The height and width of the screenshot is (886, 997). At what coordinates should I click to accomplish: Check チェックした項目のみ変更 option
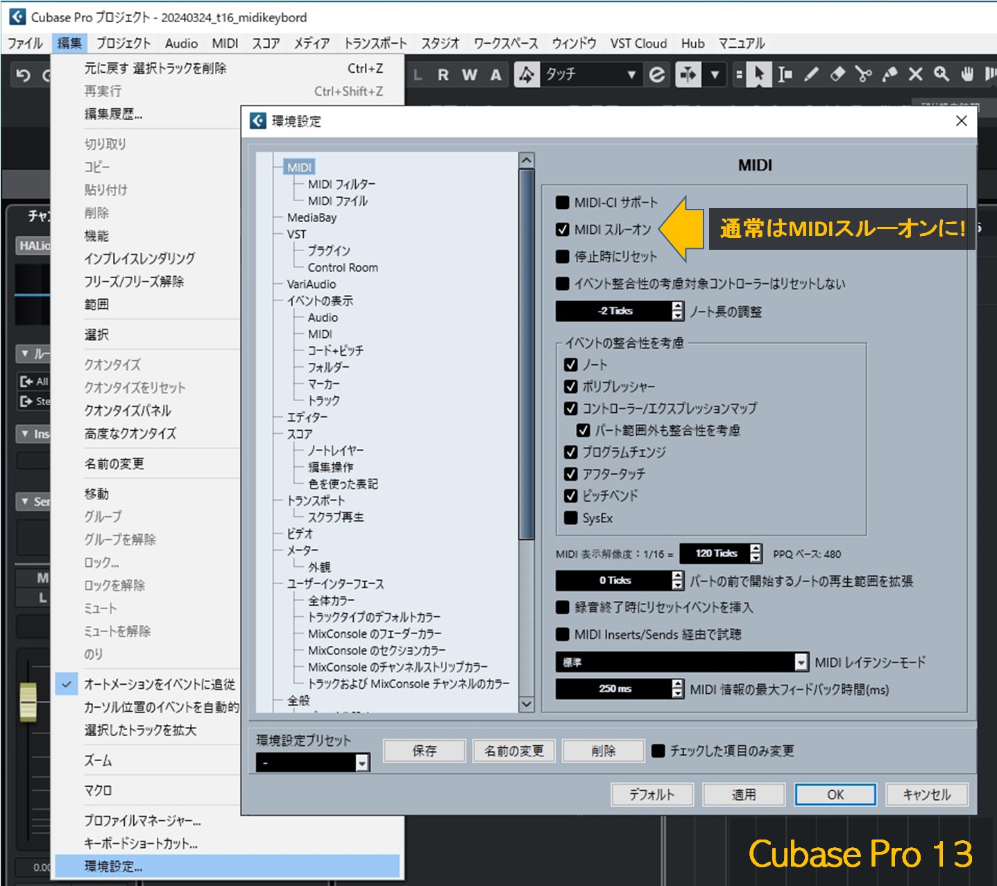click(x=658, y=751)
